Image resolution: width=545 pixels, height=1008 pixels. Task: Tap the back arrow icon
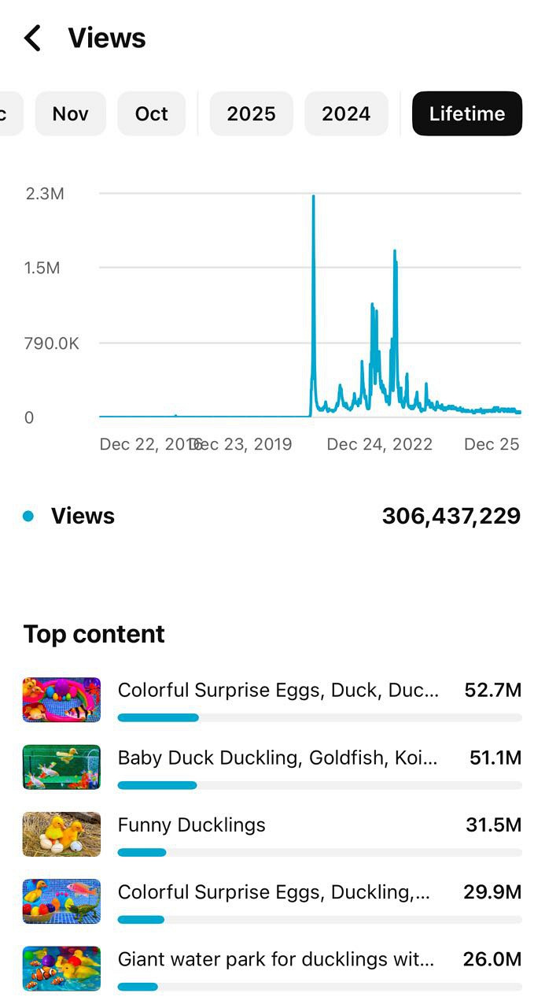pyautogui.click(x=32, y=38)
